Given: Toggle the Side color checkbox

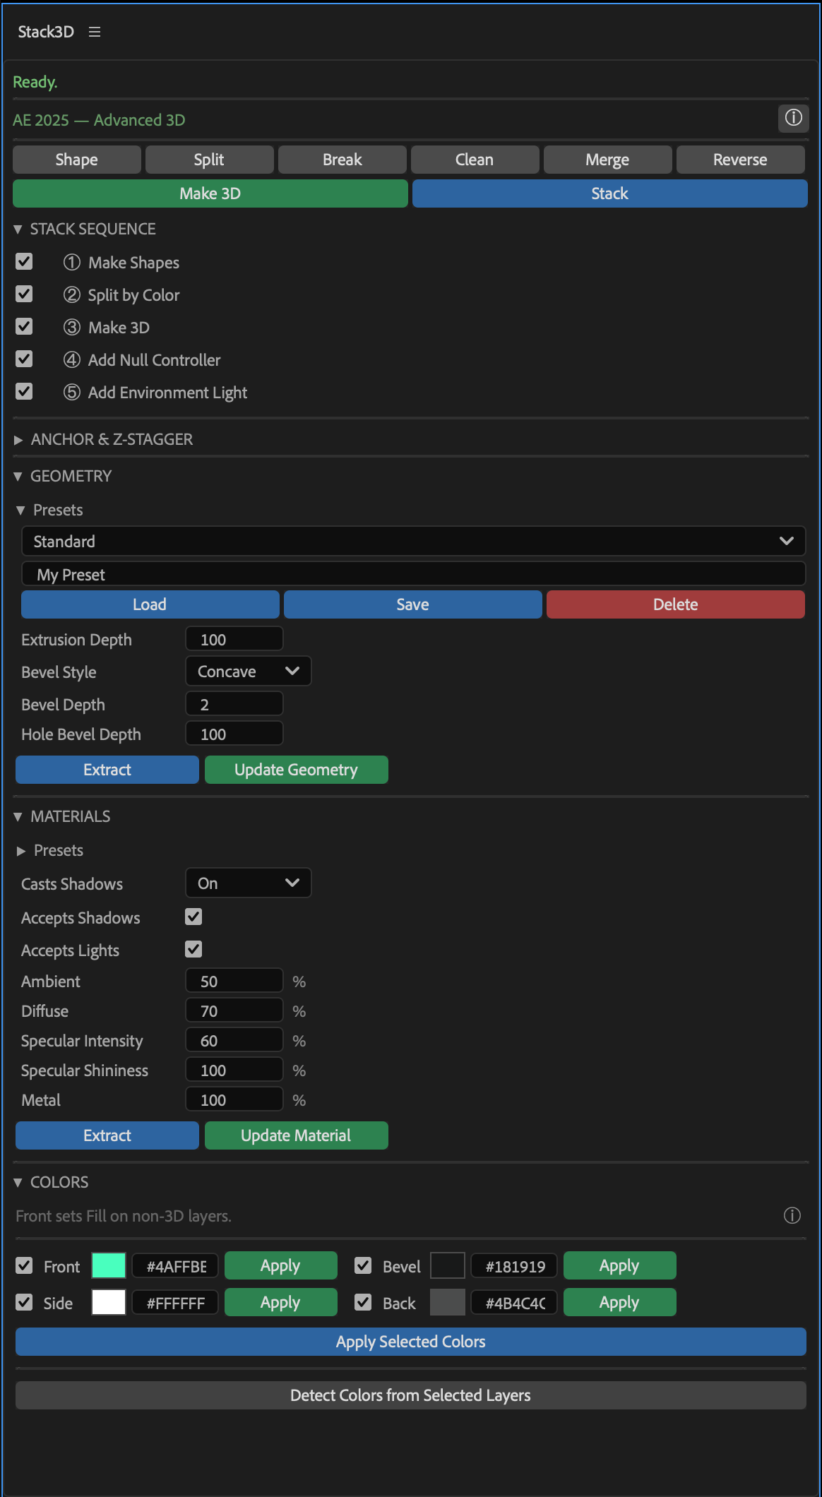Looking at the screenshot, I should point(24,1302).
